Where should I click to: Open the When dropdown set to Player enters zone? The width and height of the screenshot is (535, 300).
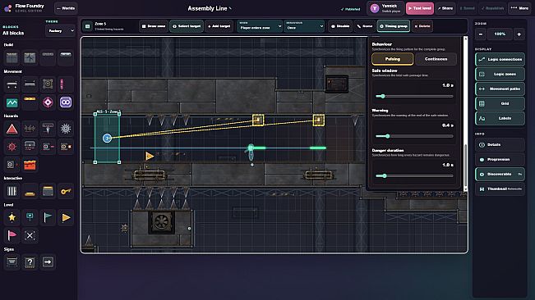(x=260, y=26)
